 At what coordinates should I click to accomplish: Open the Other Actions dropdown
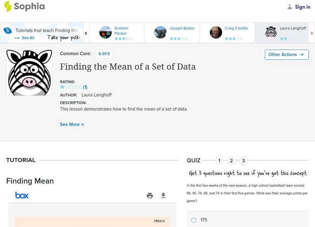pyautogui.click(x=286, y=55)
